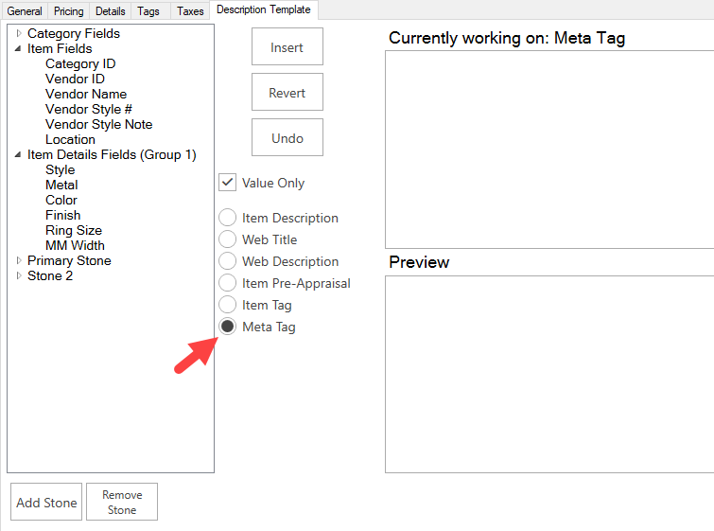Expand the Category Fields tree node
The image size is (714, 531).
19,33
